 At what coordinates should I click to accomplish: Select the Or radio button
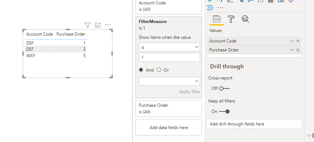pyautogui.click(x=159, y=70)
